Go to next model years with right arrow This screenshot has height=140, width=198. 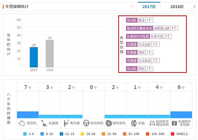pyautogui.click(x=195, y=6)
